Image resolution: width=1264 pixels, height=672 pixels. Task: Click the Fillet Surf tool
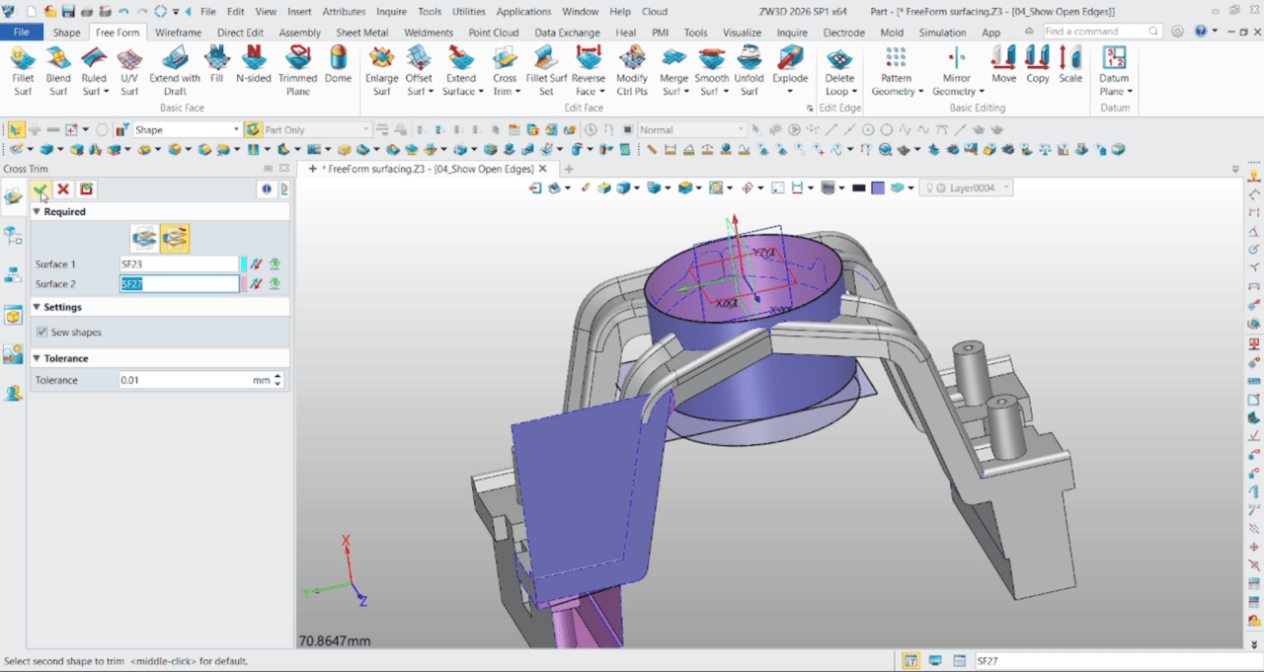[x=23, y=71]
